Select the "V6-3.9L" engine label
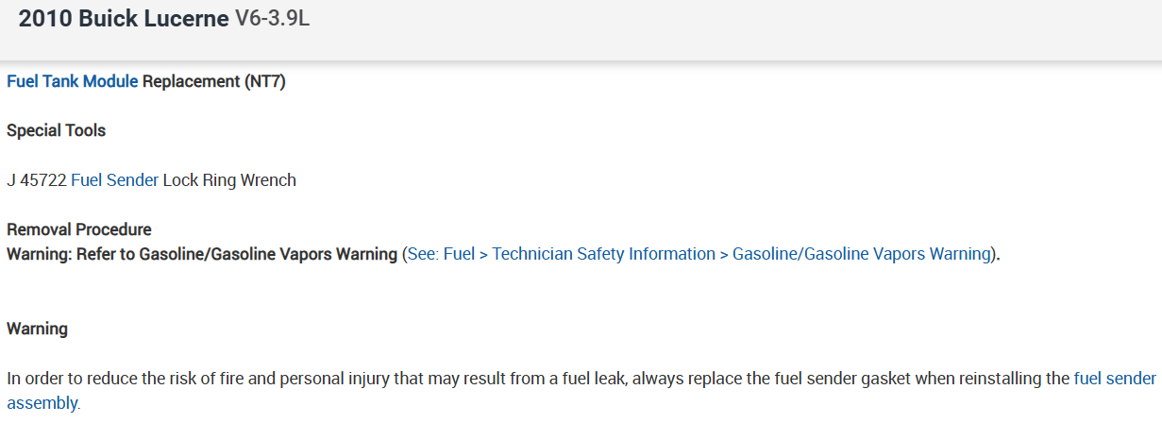 pos(272,20)
